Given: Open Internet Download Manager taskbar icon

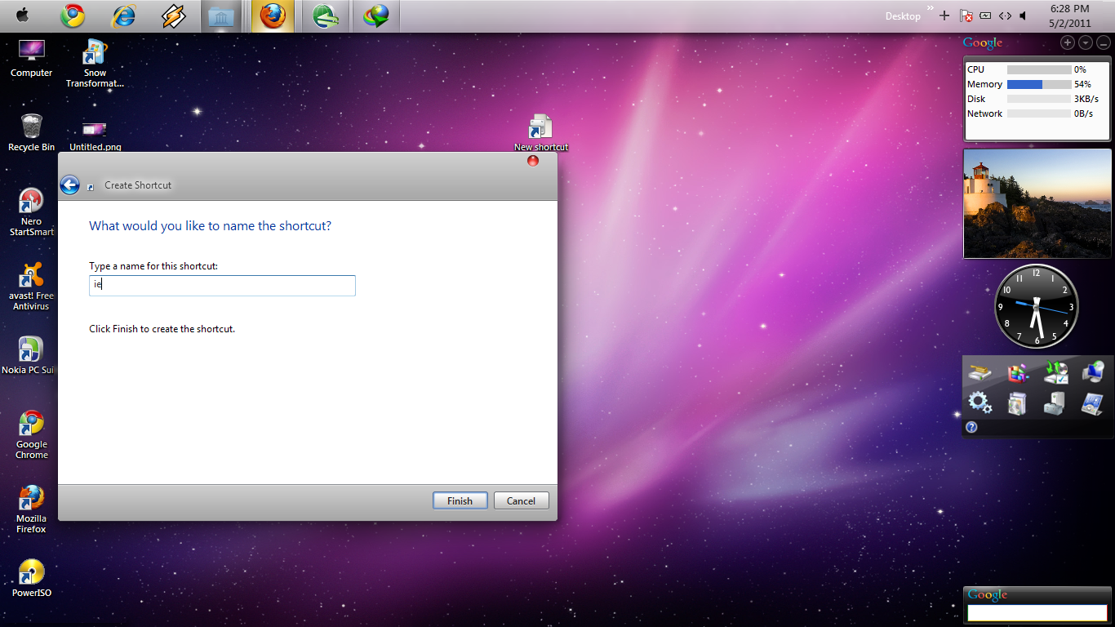Looking at the screenshot, I should [x=376, y=16].
